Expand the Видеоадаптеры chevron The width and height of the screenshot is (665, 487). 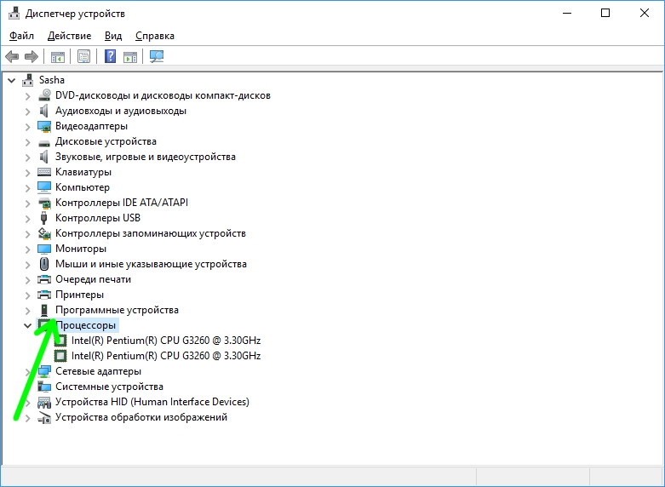point(27,127)
